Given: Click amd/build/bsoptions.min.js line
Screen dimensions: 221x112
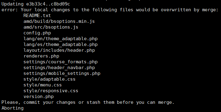Looking at the screenshot, I should pyautogui.click(x=59, y=21).
